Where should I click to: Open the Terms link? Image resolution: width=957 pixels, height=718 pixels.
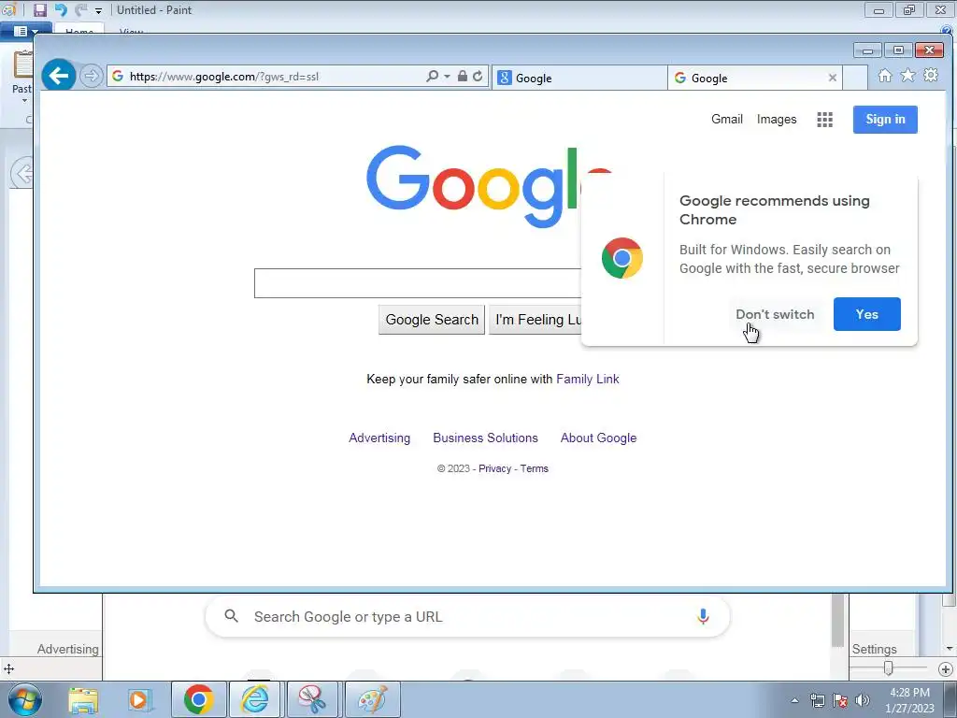pos(534,468)
